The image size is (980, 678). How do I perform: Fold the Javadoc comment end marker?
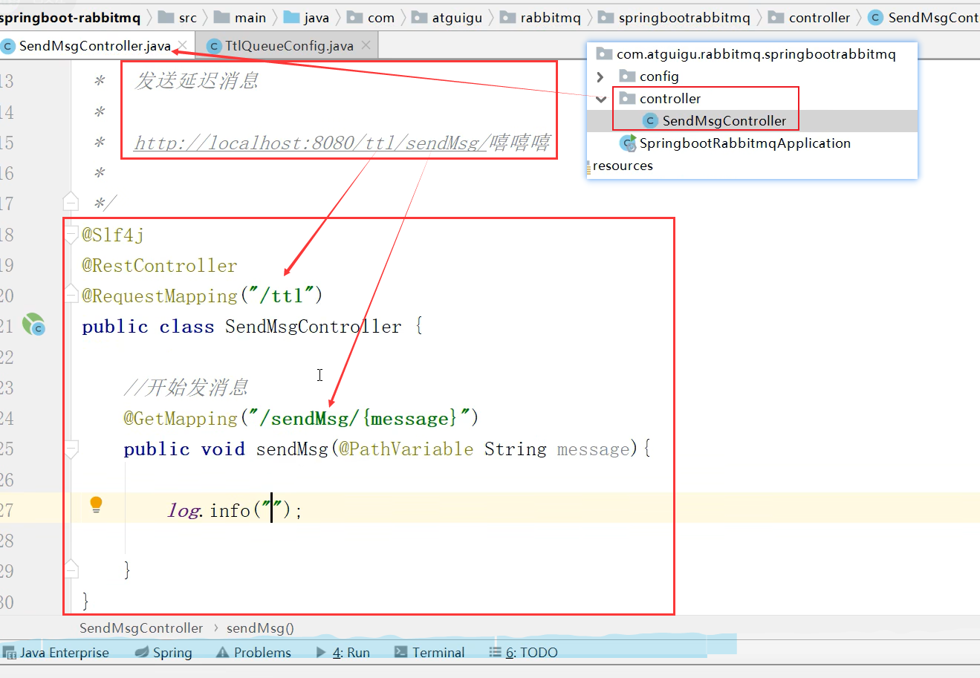[71, 202]
